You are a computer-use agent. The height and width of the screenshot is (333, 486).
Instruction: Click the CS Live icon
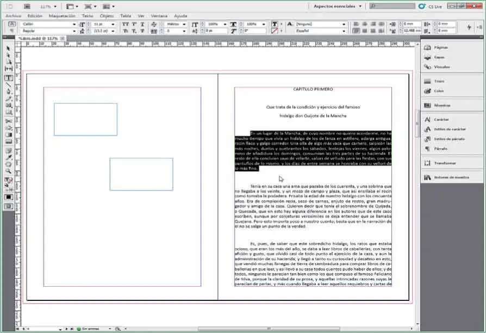[x=422, y=6]
